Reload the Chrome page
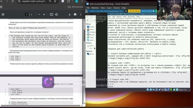The height and width of the screenshot is (108, 193). (x=12, y=1)
